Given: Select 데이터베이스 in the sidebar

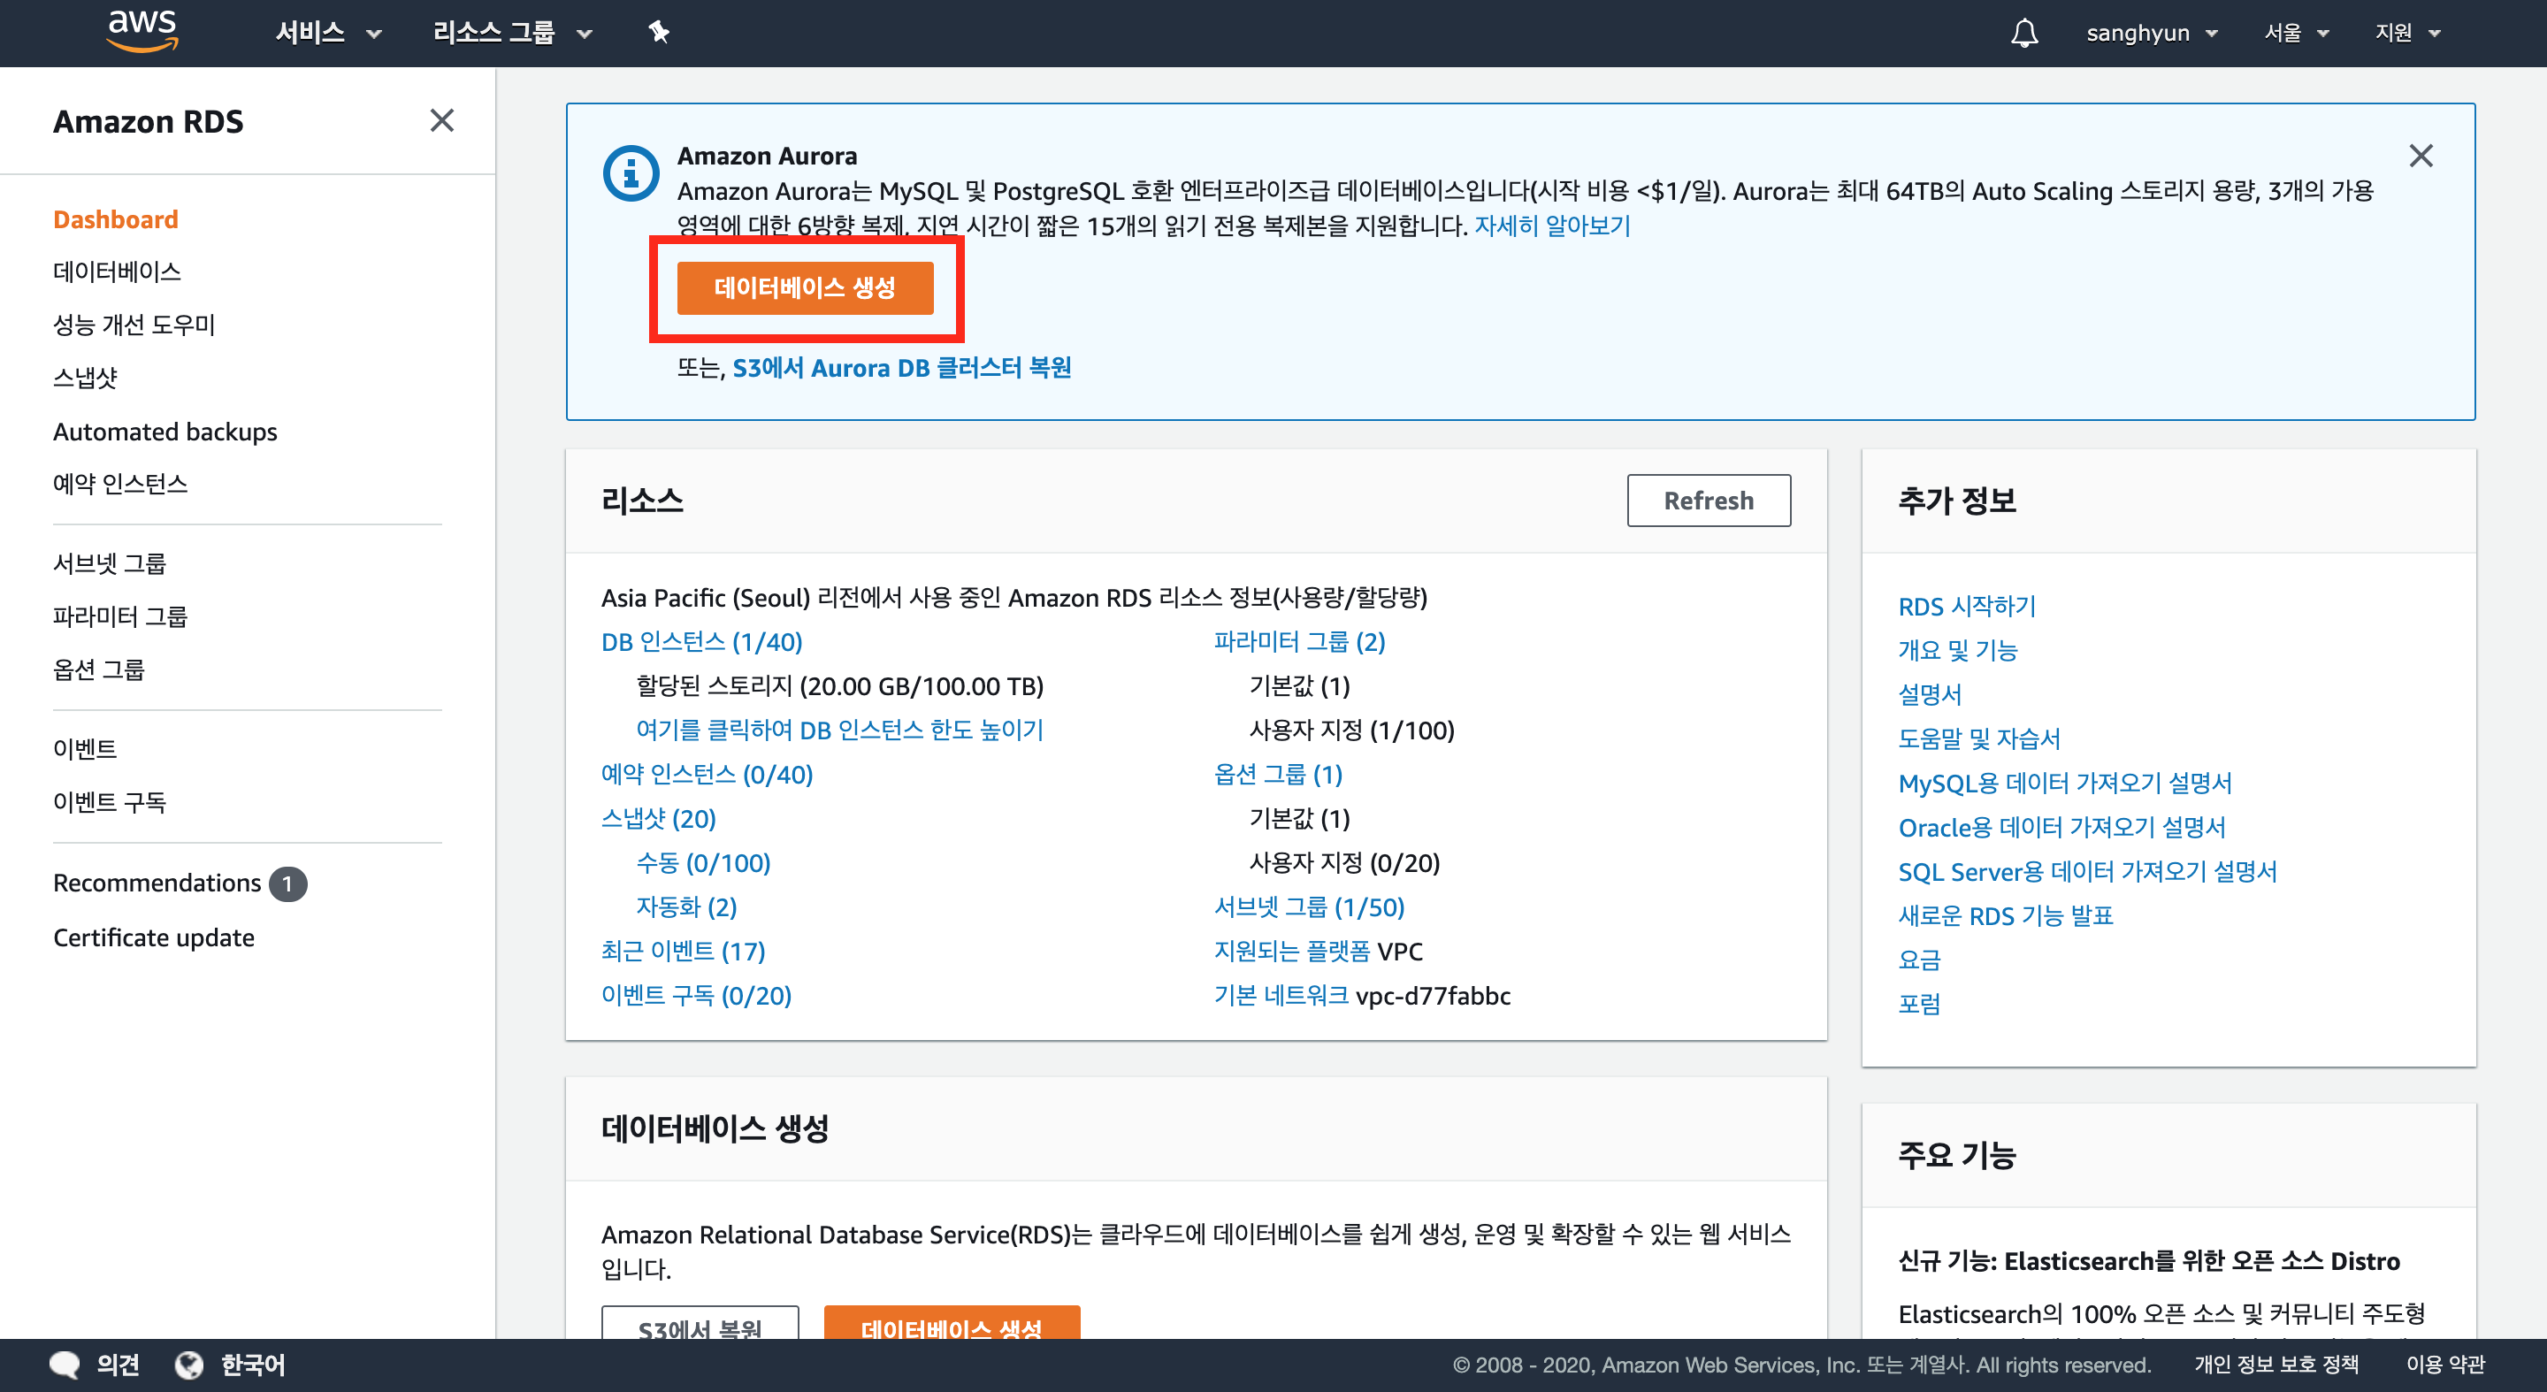Looking at the screenshot, I should [x=117, y=271].
